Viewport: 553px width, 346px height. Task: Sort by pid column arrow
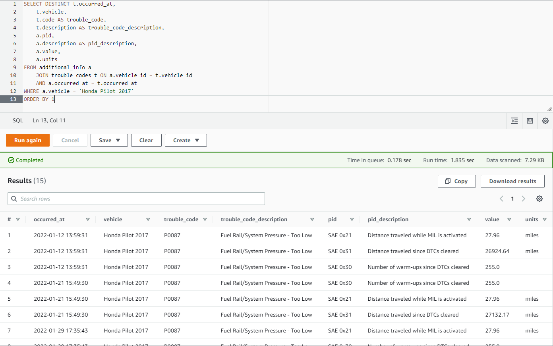(352, 219)
